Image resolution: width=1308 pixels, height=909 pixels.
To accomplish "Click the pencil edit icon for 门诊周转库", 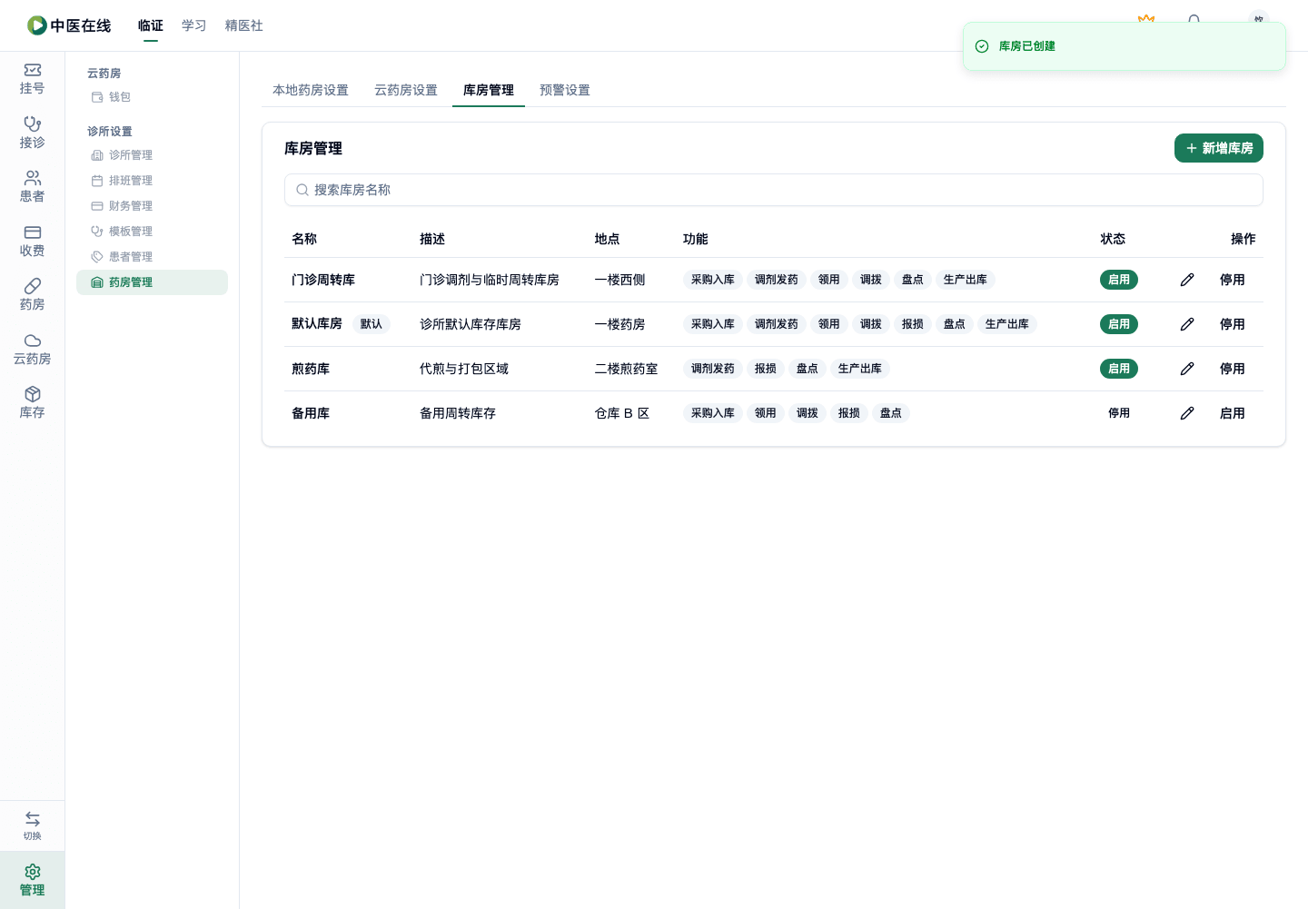I will pyautogui.click(x=1187, y=280).
